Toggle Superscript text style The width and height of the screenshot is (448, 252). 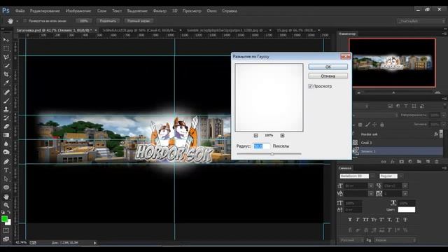pyautogui.click(x=381, y=220)
